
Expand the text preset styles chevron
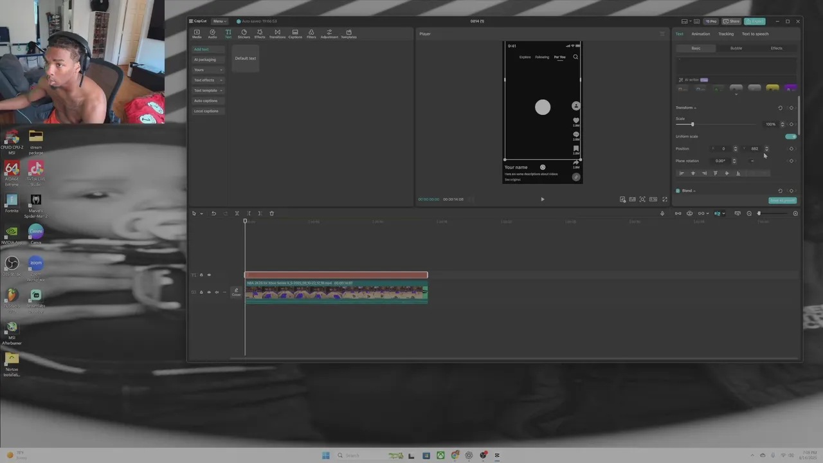[736, 95]
